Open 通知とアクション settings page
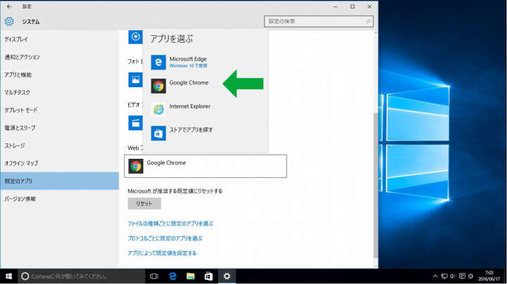 coord(59,57)
